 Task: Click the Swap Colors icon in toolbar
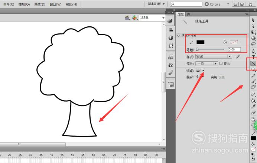click(x=253, y=159)
